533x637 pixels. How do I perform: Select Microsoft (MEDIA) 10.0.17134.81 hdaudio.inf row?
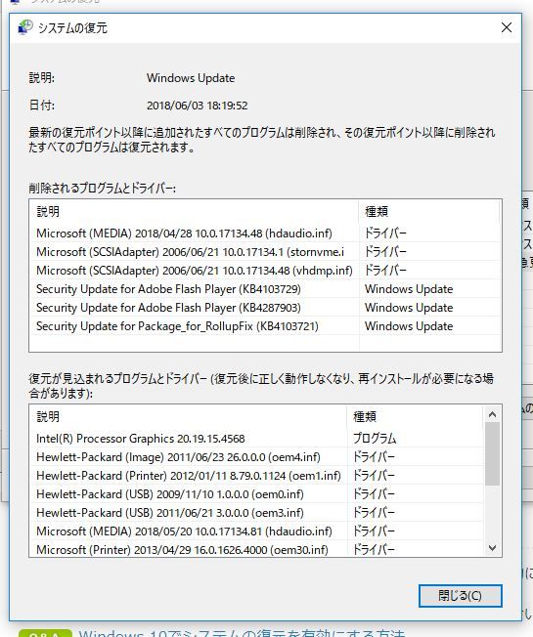tap(257, 531)
